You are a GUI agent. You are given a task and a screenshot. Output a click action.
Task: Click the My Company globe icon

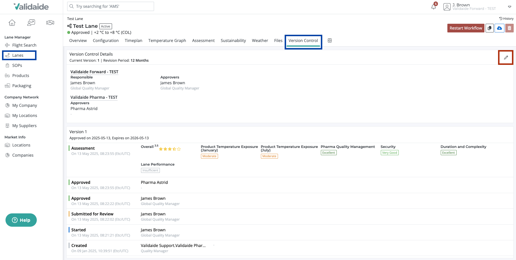(x=8, y=105)
